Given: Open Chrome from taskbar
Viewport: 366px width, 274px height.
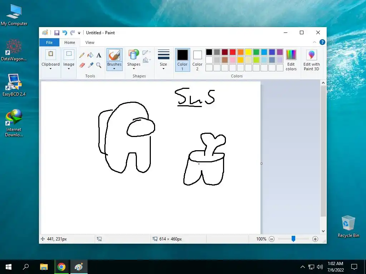Looking at the screenshot, I should 61,267.
